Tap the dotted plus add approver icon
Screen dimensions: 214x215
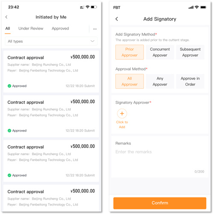(x=122, y=114)
